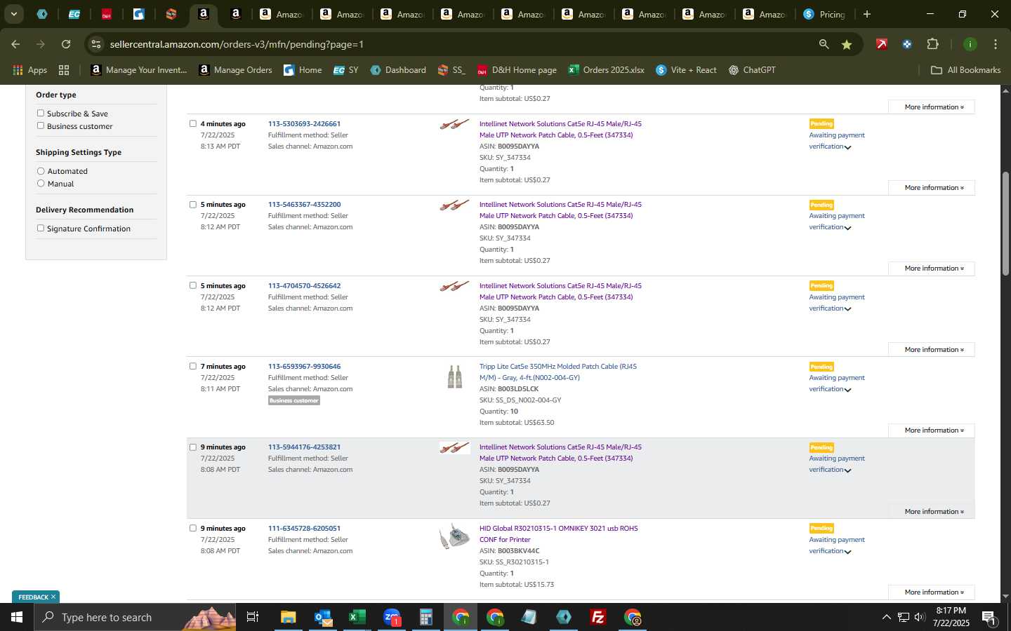Open Tripp Lite Cat5e patch cable listing
This screenshot has height=631, width=1011.
(x=558, y=372)
